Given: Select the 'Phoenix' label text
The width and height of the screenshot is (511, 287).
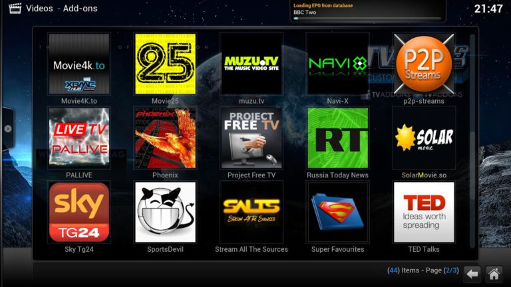Looking at the screenshot, I should pyautogui.click(x=165, y=175).
